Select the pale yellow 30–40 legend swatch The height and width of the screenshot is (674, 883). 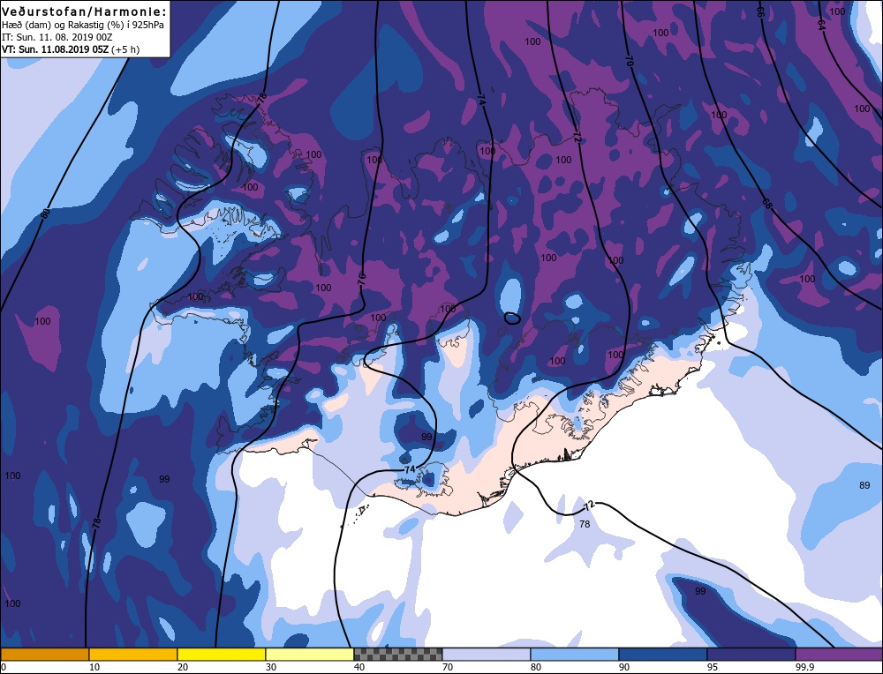point(310,655)
